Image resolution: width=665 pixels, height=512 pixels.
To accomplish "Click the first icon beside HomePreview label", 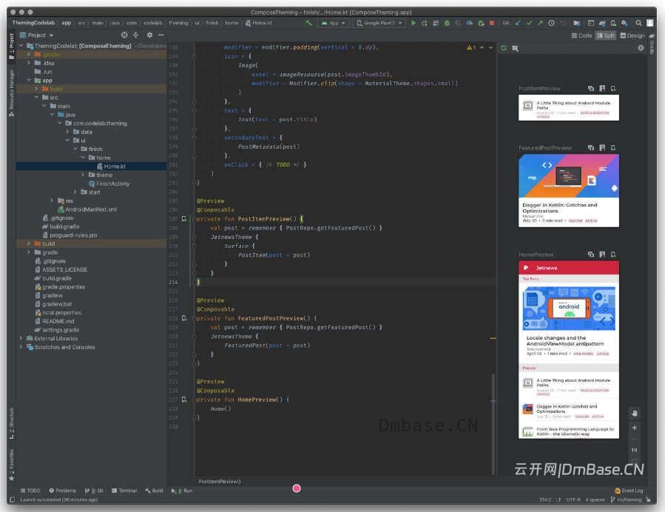I will click(591, 255).
